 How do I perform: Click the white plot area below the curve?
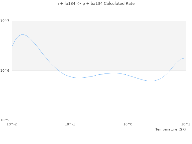[99, 102]
